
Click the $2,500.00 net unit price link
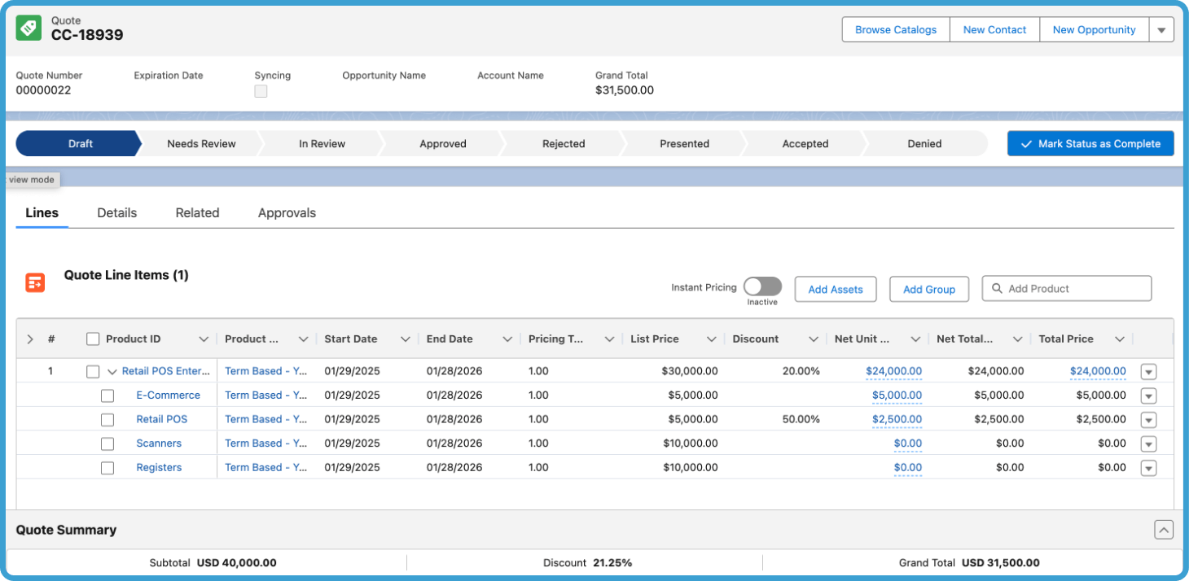point(897,419)
